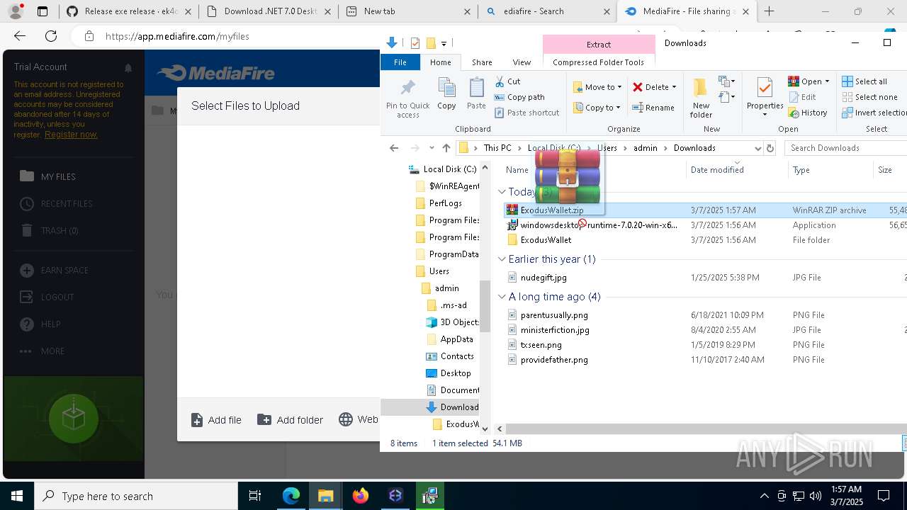This screenshot has height=510, width=907.
Task: Click the MediaFire notification bell
Action: coord(128,68)
